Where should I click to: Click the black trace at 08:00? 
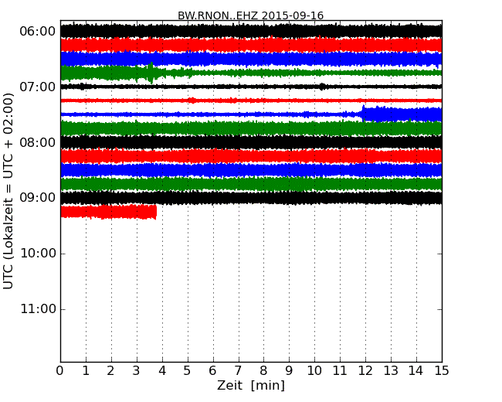click(x=251, y=142)
